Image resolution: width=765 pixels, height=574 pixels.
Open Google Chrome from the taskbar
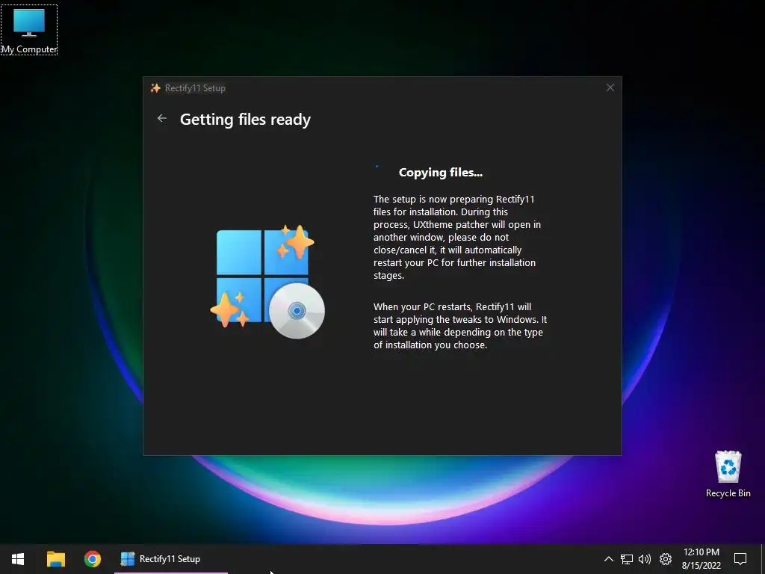coord(92,559)
